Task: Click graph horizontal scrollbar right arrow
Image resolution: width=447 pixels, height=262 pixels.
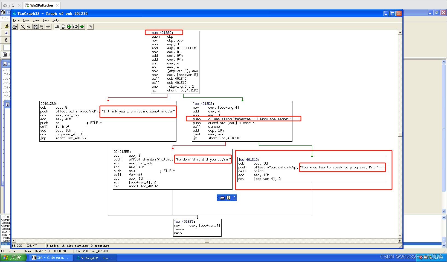Action: 400,241
